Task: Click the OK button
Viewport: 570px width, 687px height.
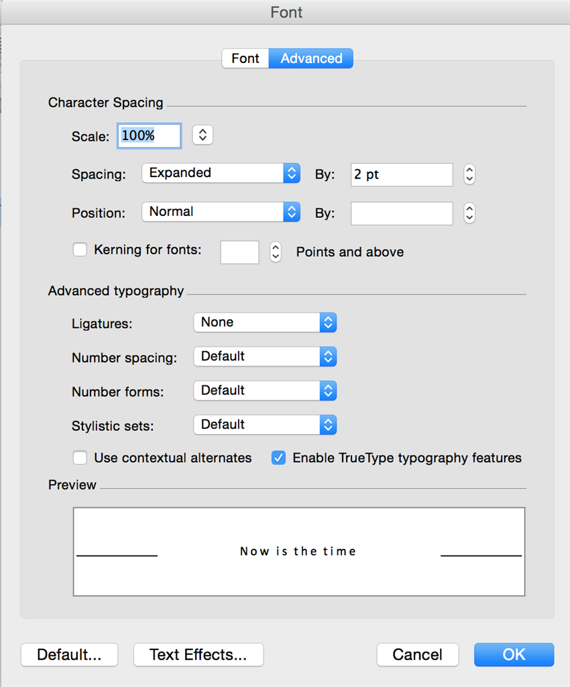Action: point(514,655)
